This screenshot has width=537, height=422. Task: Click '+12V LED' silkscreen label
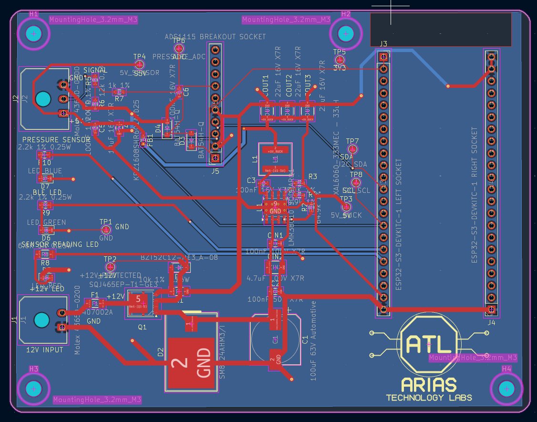coord(47,289)
